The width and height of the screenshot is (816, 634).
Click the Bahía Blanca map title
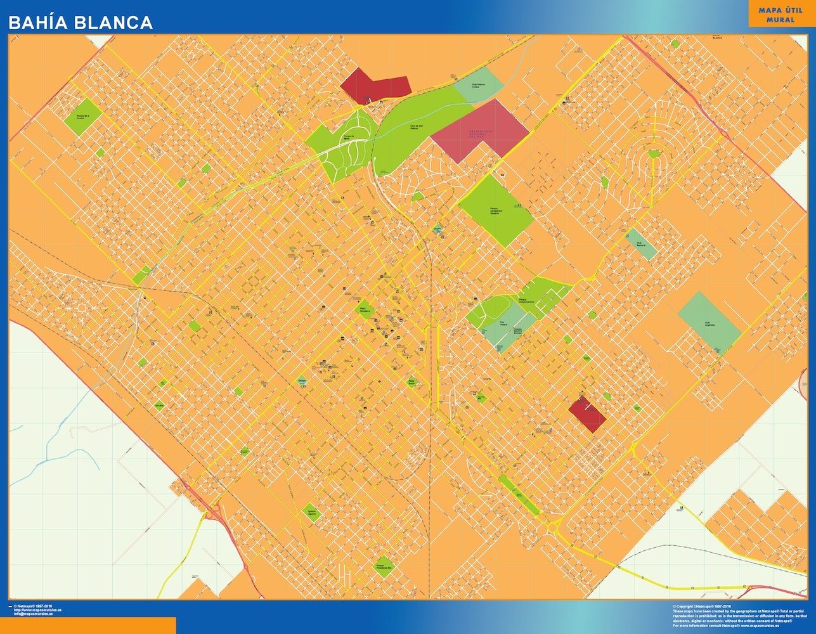coord(81,23)
